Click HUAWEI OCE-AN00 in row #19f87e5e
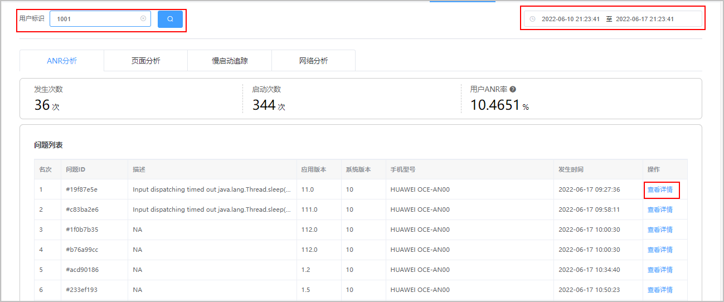The width and height of the screenshot is (724, 302). point(420,189)
